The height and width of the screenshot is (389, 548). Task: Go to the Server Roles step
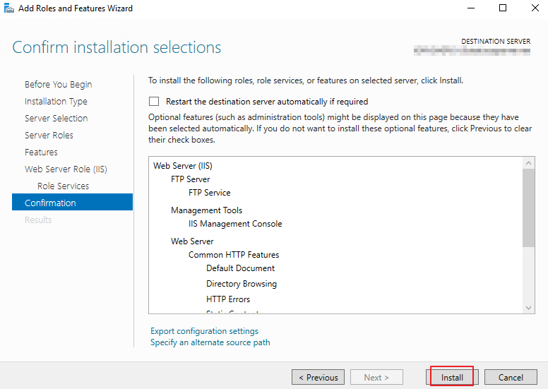pos(49,136)
